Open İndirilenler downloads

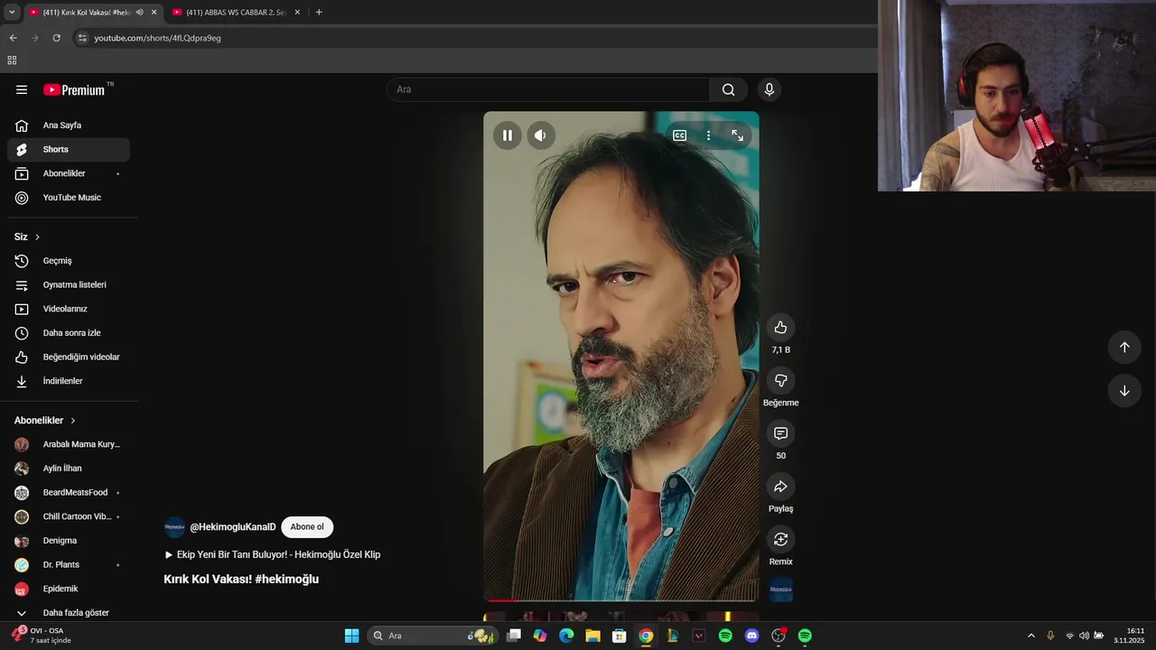(69, 381)
